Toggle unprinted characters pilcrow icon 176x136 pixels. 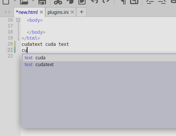[x=123, y=2]
